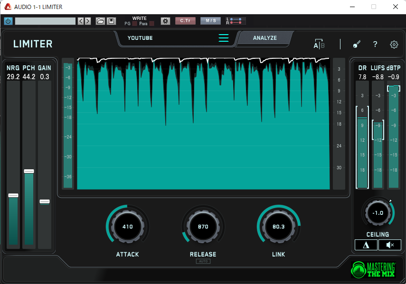The image size is (406, 284).
Task: Close the AUDIO 1-1 LIMITER window
Action: [396, 7]
